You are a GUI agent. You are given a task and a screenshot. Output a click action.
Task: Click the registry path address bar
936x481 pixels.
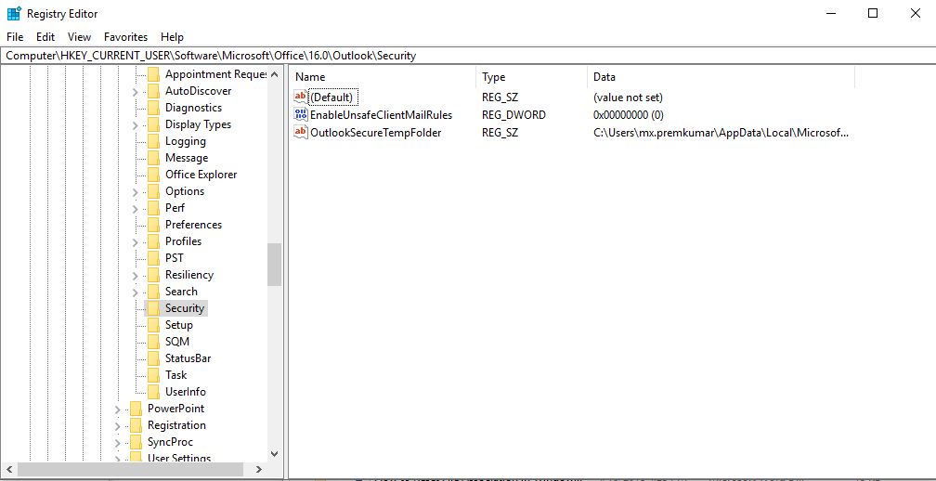(468, 56)
